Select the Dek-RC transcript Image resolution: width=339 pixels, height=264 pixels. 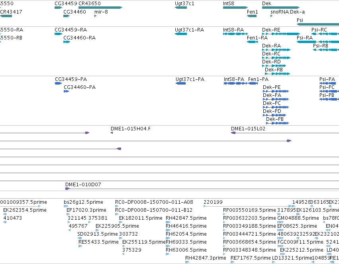pos(276,58)
